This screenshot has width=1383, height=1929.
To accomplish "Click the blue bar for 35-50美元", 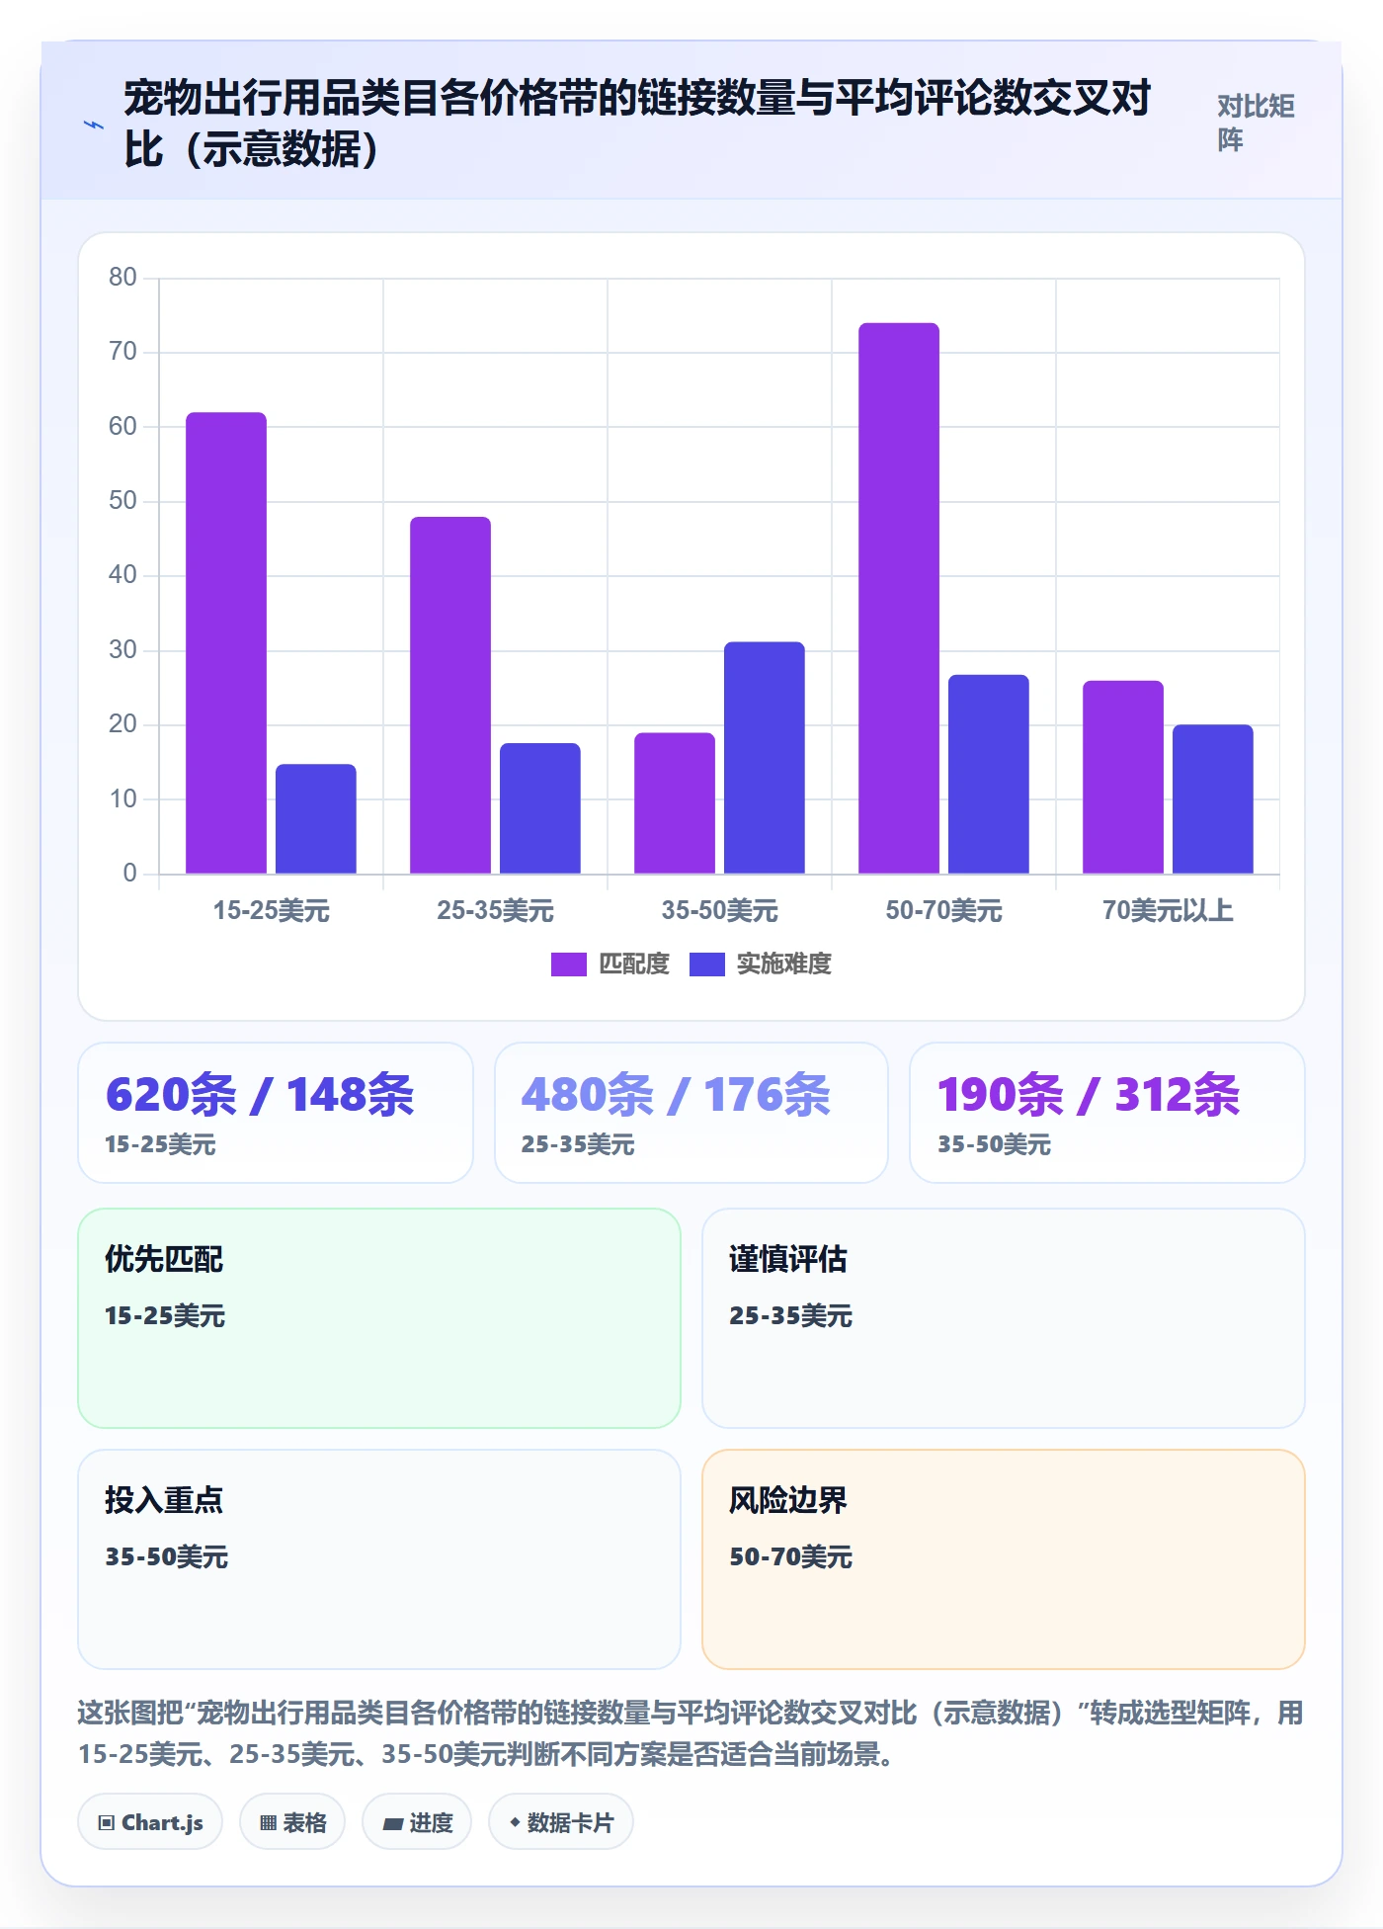I will click(x=765, y=758).
